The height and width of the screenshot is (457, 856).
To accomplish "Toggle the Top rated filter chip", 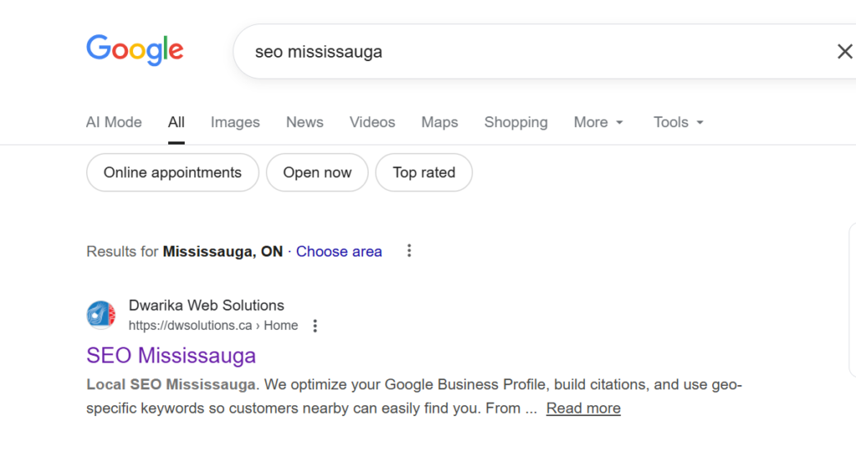I will pyautogui.click(x=424, y=173).
